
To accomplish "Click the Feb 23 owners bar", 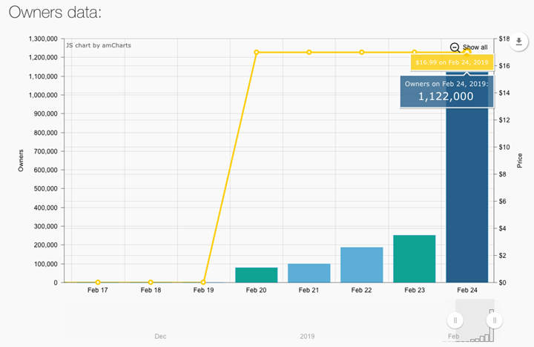I will coord(415,258).
